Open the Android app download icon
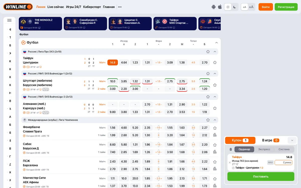The width and height of the screenshot is (301, 188). (214, 7)
